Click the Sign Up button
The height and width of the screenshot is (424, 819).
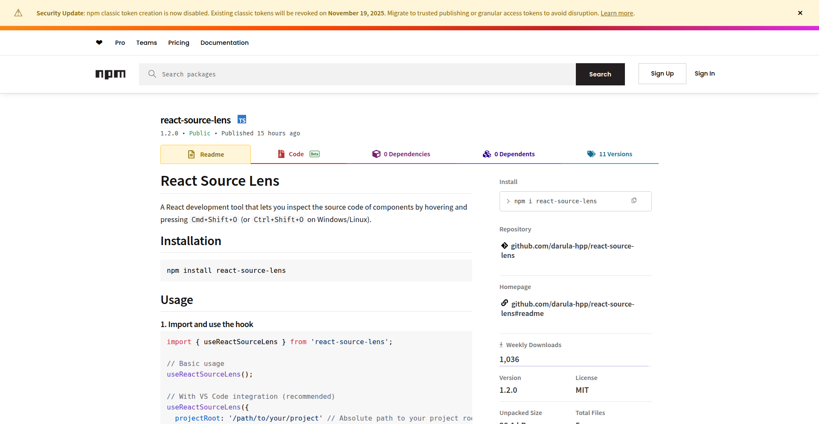662,73
